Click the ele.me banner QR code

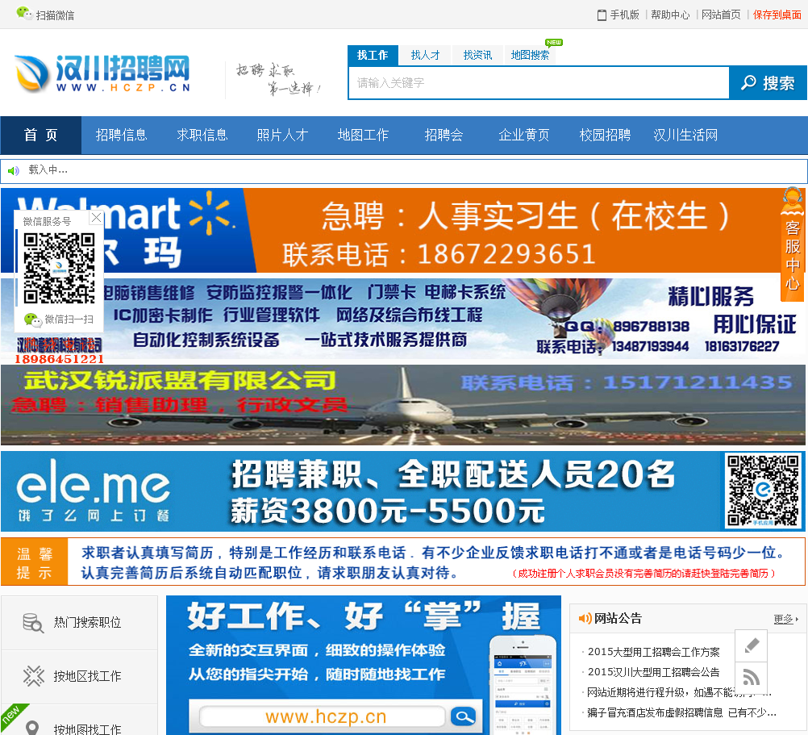pos(763,491)
